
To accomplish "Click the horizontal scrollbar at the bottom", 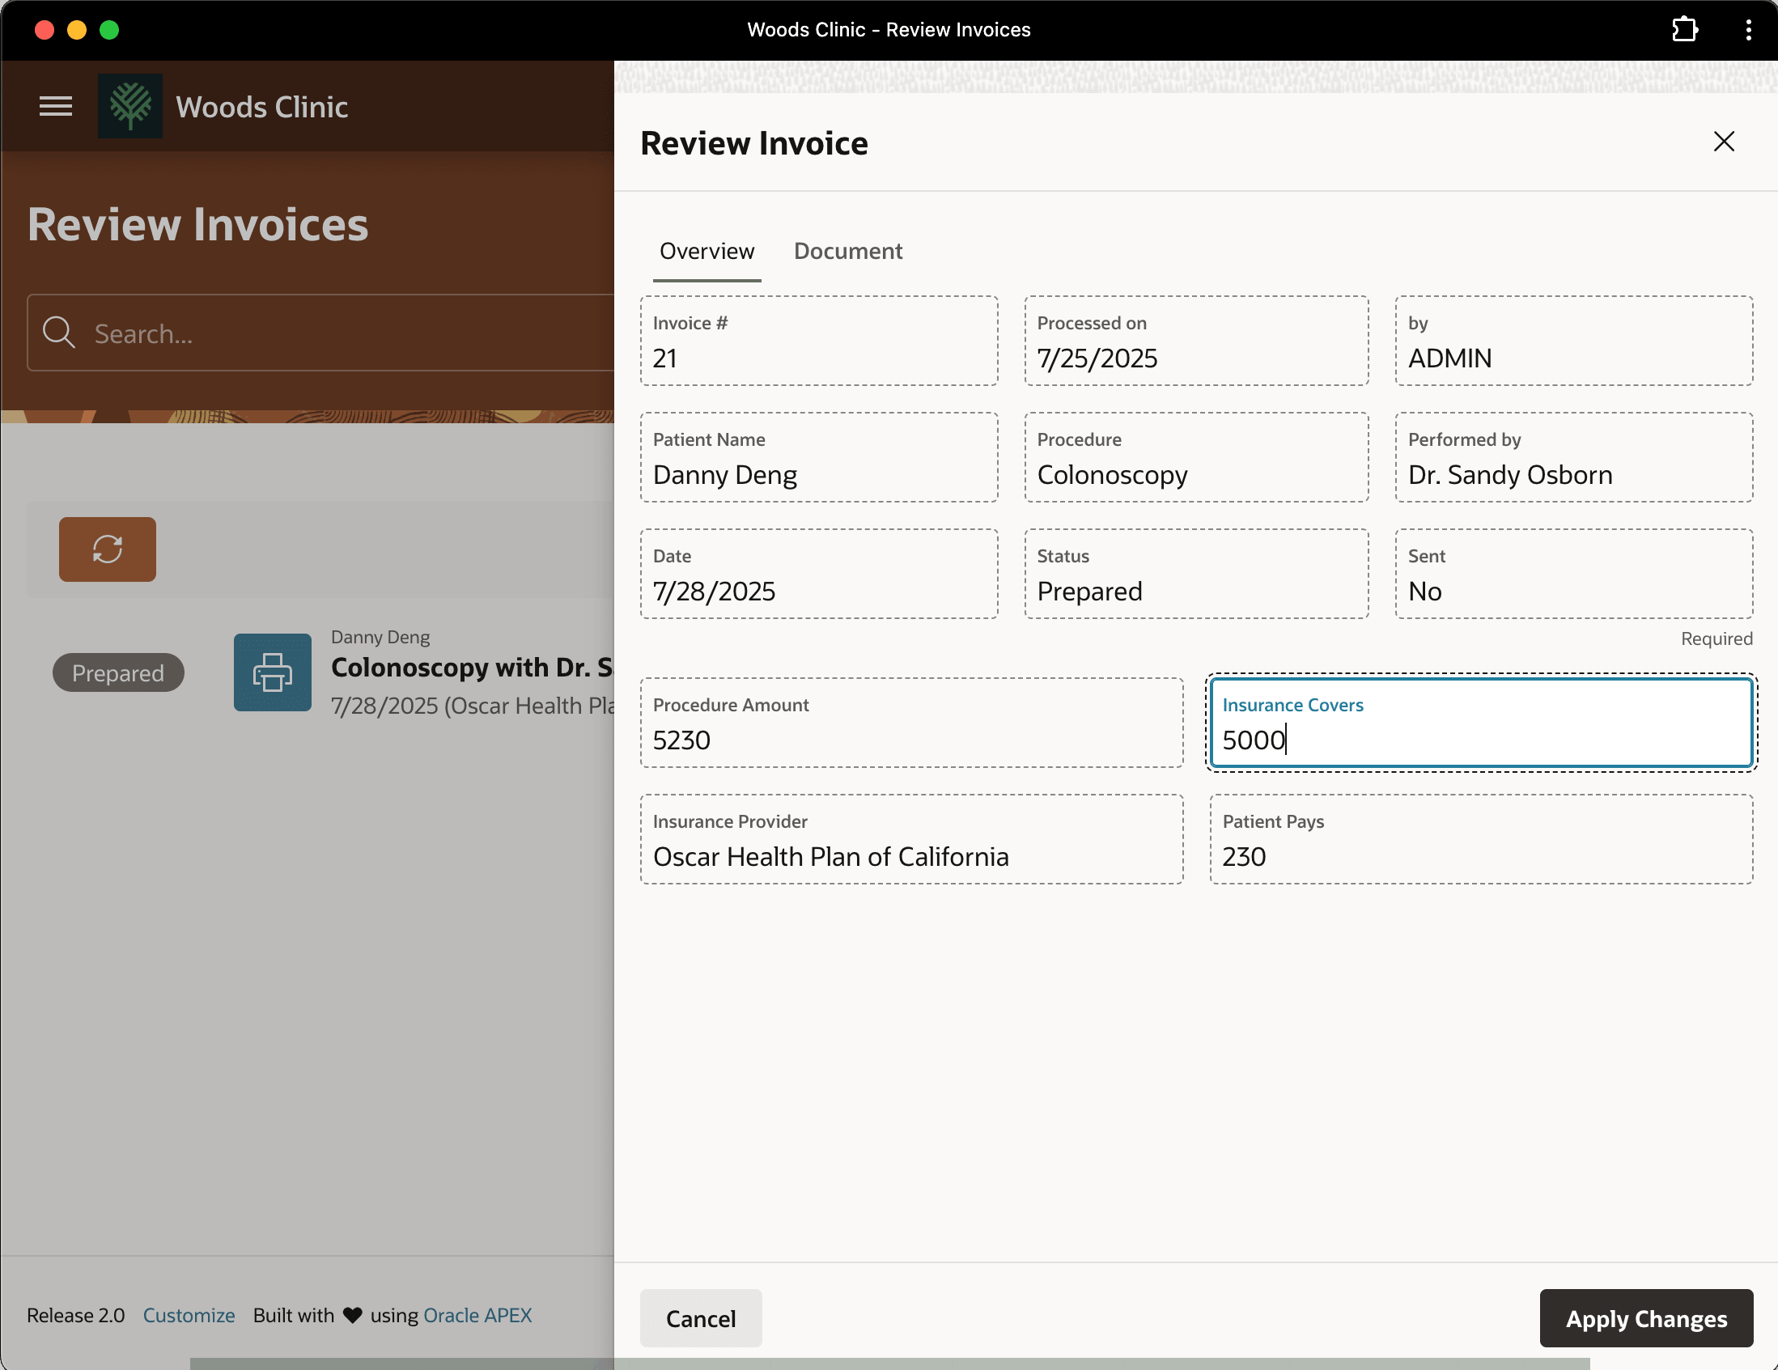I will click(889, 1364).
